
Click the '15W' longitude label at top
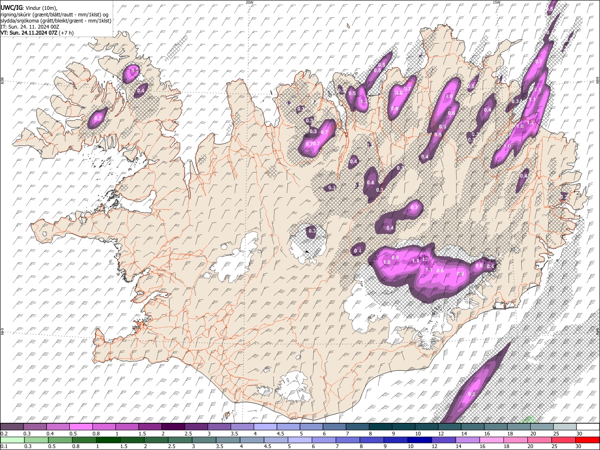(x=496, y=2)
